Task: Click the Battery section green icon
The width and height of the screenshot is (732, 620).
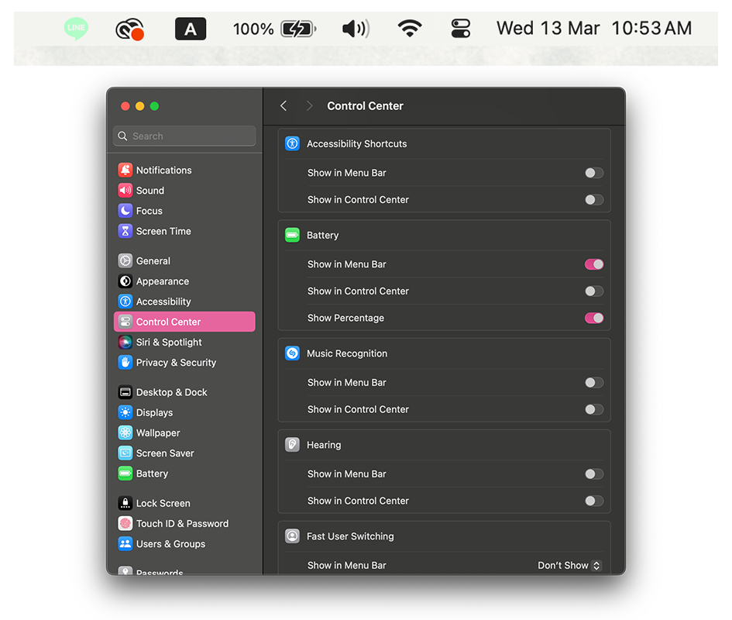Action: click(292, 235)
